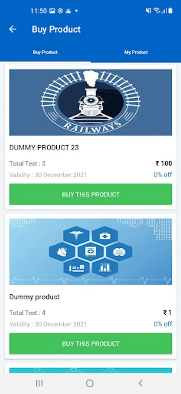Tap the ₹ 100 price label
The image size is (181, 394).
[x=164, y=163]
